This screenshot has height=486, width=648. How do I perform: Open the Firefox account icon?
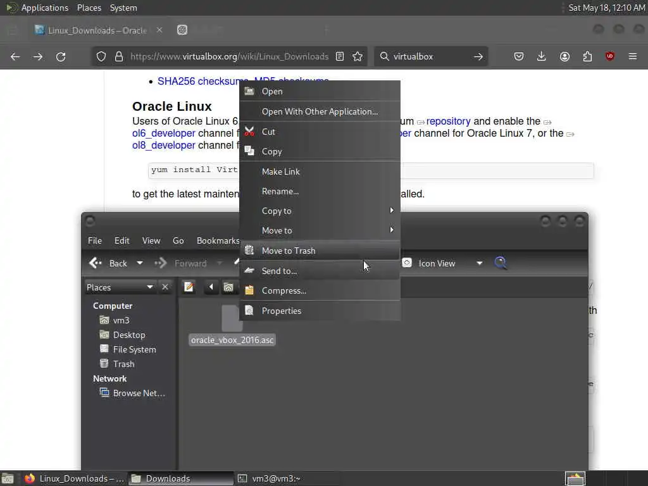tap(564, 56)
